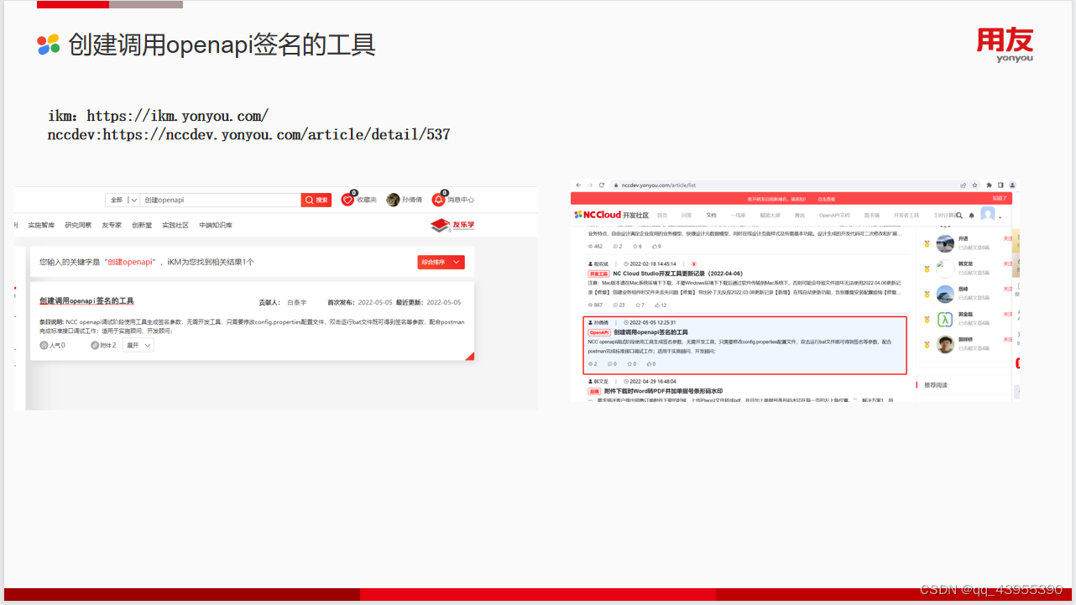Image resolution: width=1076 pixels, height=605 pixels.
Task: Open iKM 消息中心 notification bell icon
Action: point(439,200)
